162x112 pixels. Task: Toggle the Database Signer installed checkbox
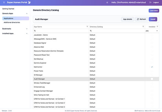[x=152, y=43]
